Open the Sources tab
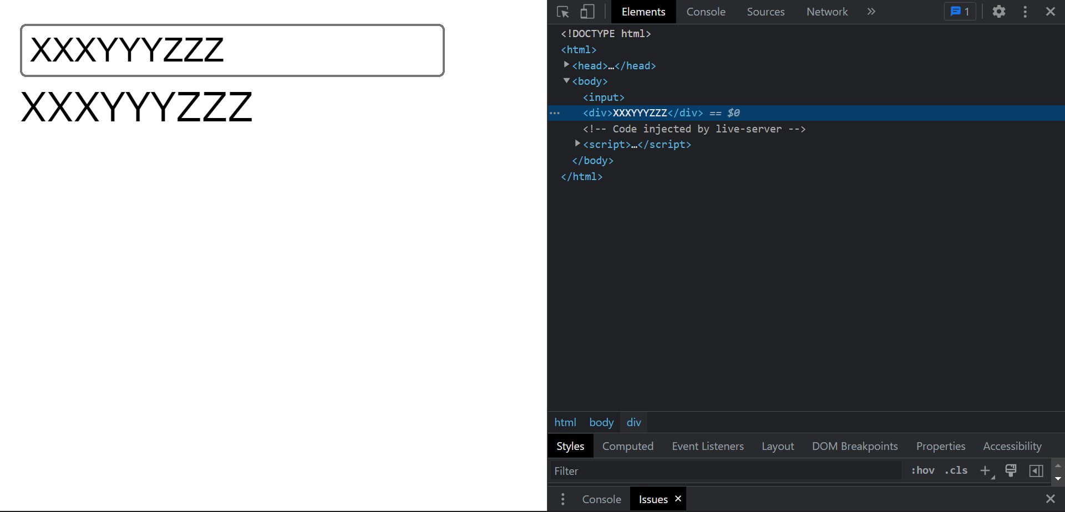This screenshot has height=512, width=1065. pos(765,12)
